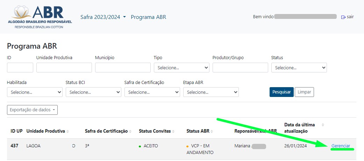Expand the Status select box
The width and height of the screenshot is (364, 161).
click(299, 68)
